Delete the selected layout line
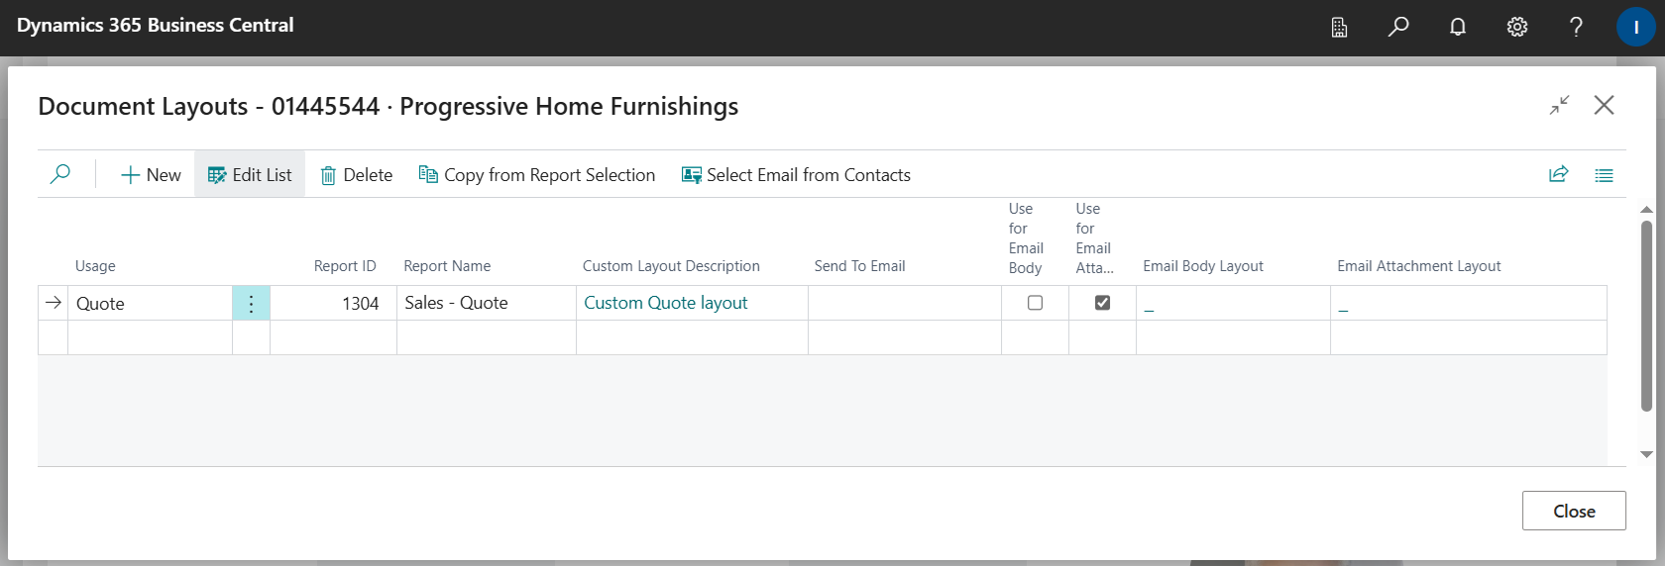Viewport: 1665px width, 566px height. click(x=357, y=175)
